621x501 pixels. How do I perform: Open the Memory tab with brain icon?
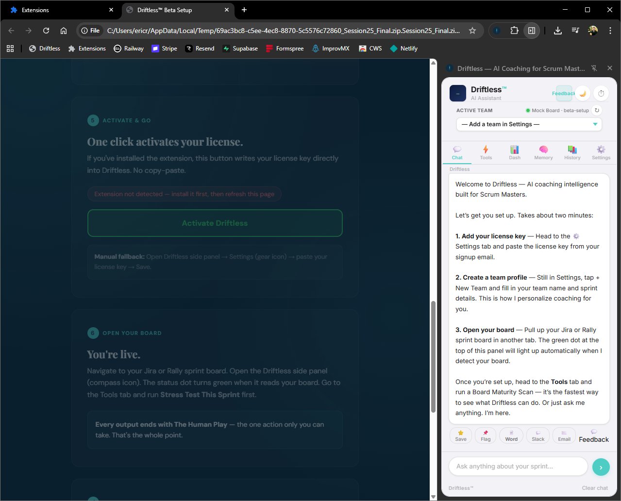click(x=543, y=152)
